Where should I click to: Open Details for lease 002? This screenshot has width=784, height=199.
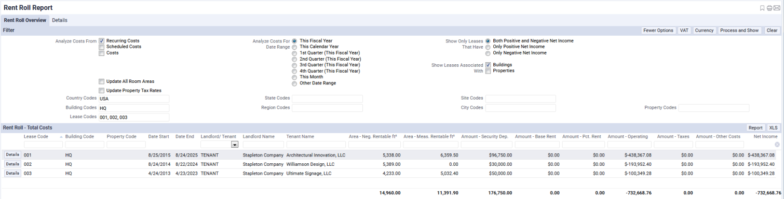[x=12, y=164]
